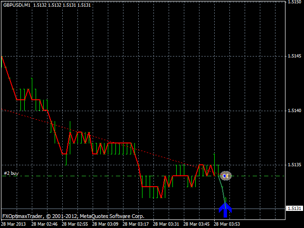Viewport: 304px width, 228px height.
Task: Click the time label 28 Mar 03:31
Action: [166, 224]
